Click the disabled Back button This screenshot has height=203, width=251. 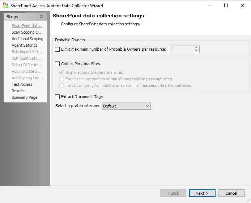pos(173,193)
